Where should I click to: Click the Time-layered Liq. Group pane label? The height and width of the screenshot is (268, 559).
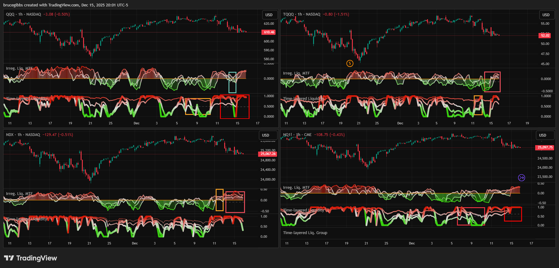(305, 233)
